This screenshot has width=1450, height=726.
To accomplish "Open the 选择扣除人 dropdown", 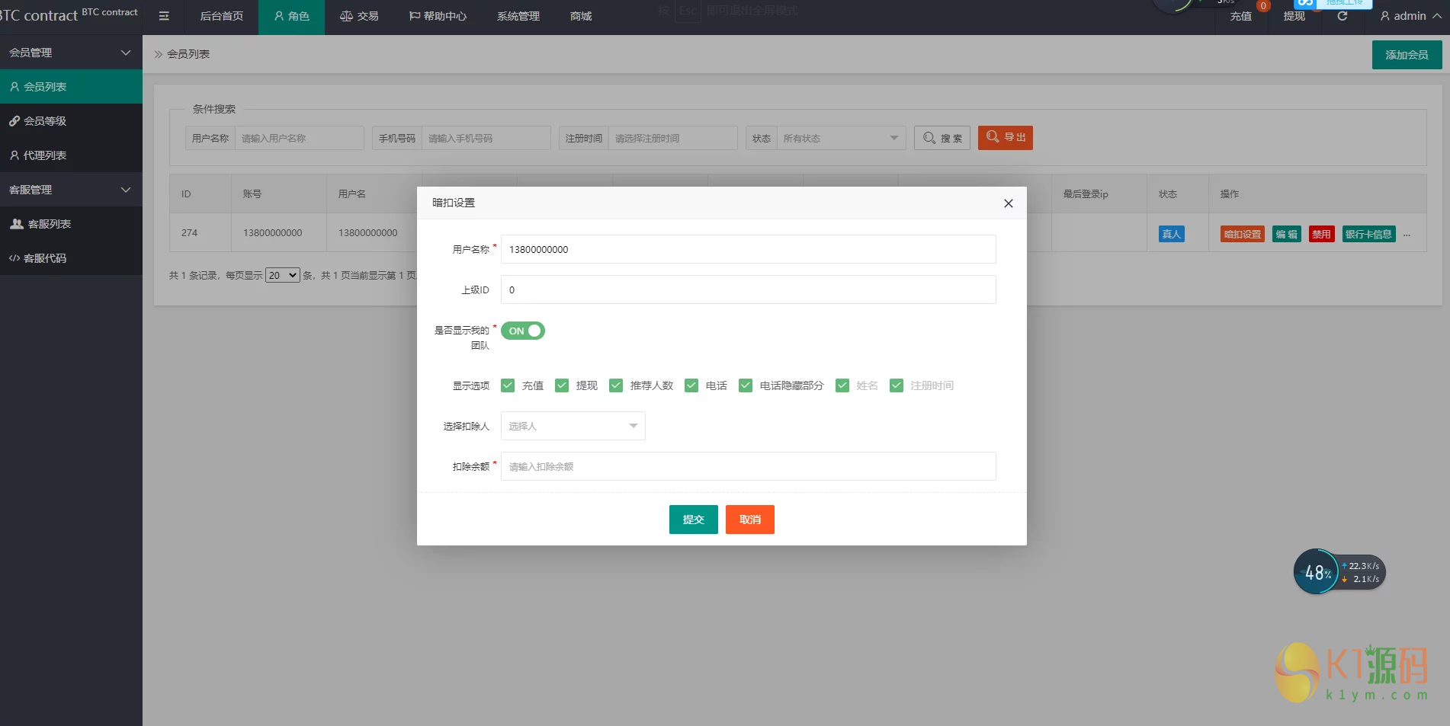I will point(573,426).
